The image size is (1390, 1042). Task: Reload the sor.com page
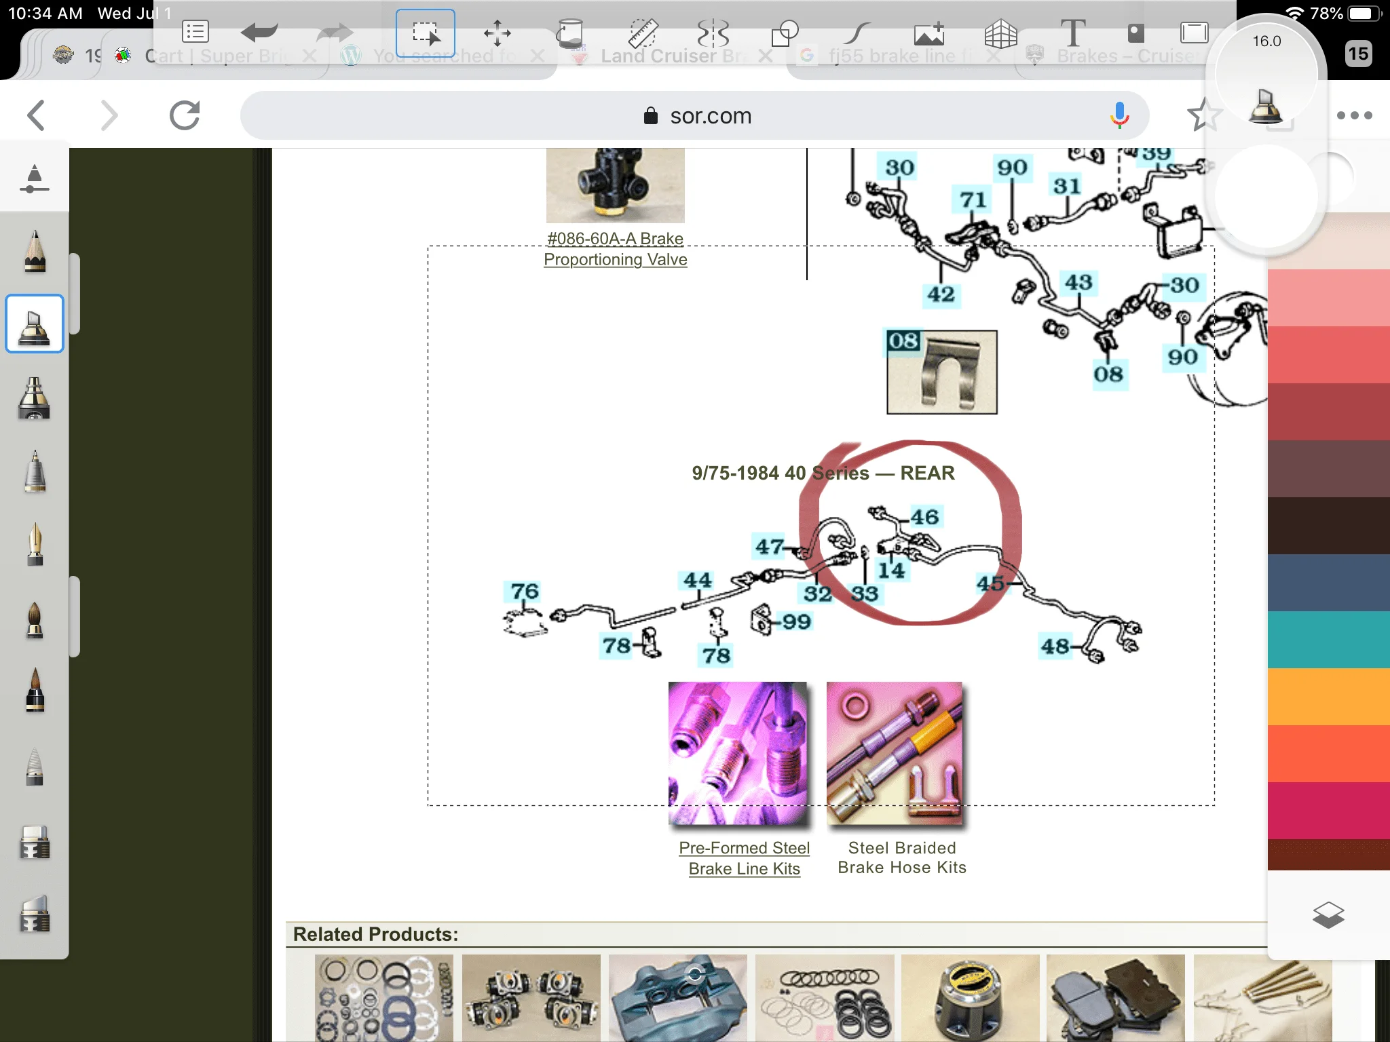click(184, 115)
